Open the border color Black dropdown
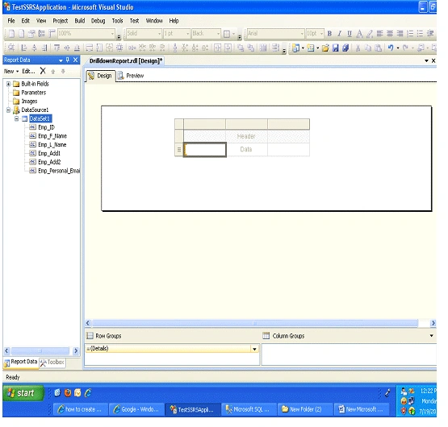448x427 pixels. pos(218,34)
